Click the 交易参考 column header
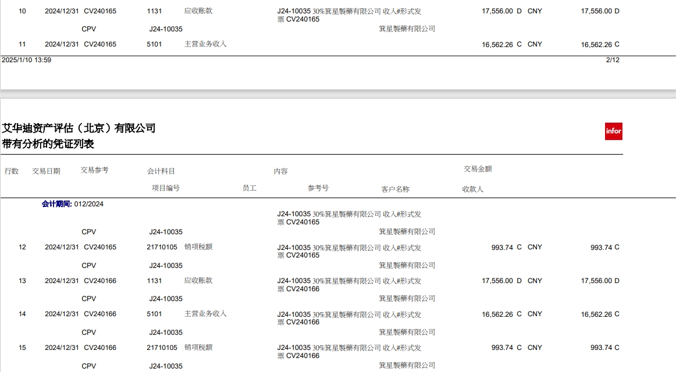 pos(94,170)
